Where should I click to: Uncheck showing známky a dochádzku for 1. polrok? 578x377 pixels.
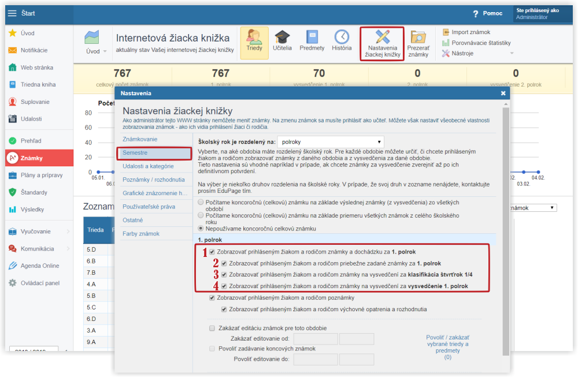coord(213,252)
